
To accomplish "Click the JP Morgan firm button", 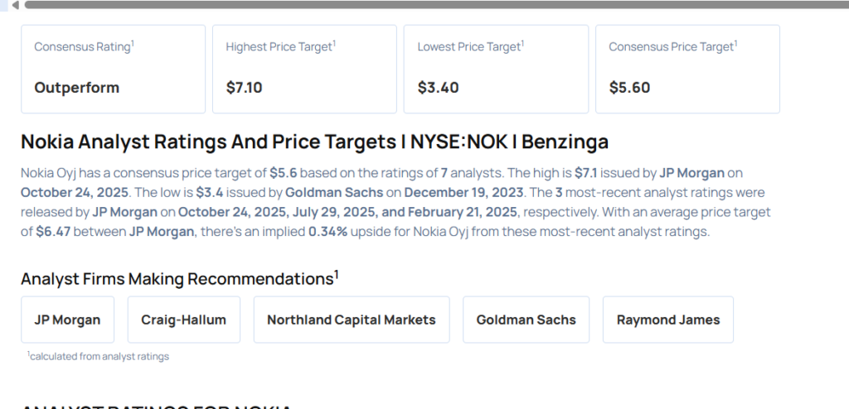I will 67,320.
